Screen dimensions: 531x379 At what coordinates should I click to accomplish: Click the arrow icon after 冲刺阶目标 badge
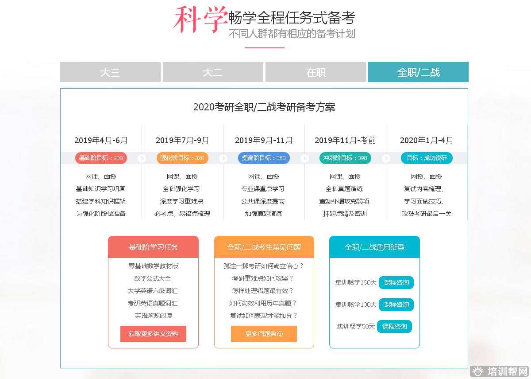tap(386, 158)
